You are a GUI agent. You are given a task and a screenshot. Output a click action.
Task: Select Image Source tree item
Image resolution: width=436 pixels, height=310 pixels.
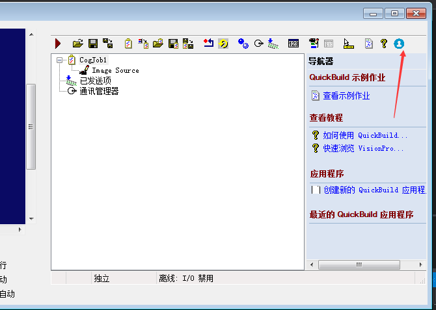[115, 71]
